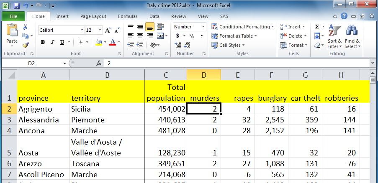Open Cell Styles menu

228,45
